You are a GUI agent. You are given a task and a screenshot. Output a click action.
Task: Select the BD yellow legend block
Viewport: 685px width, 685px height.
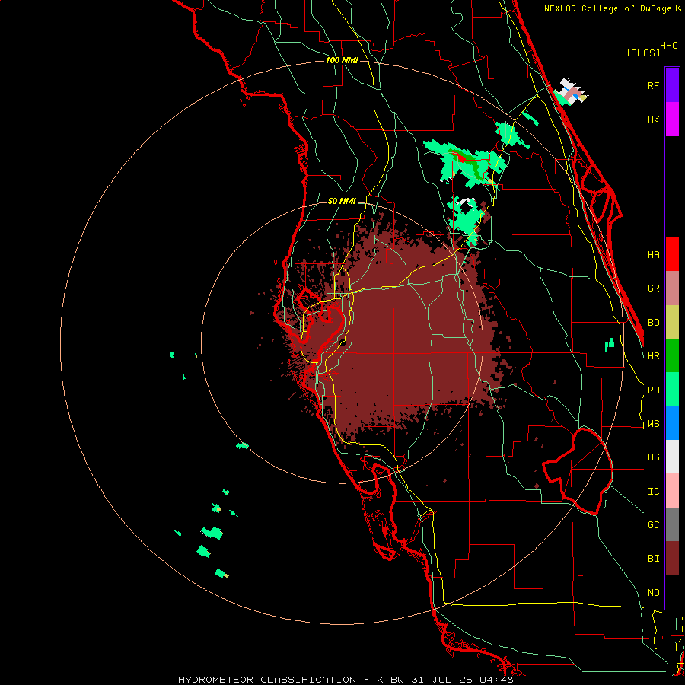672,323
